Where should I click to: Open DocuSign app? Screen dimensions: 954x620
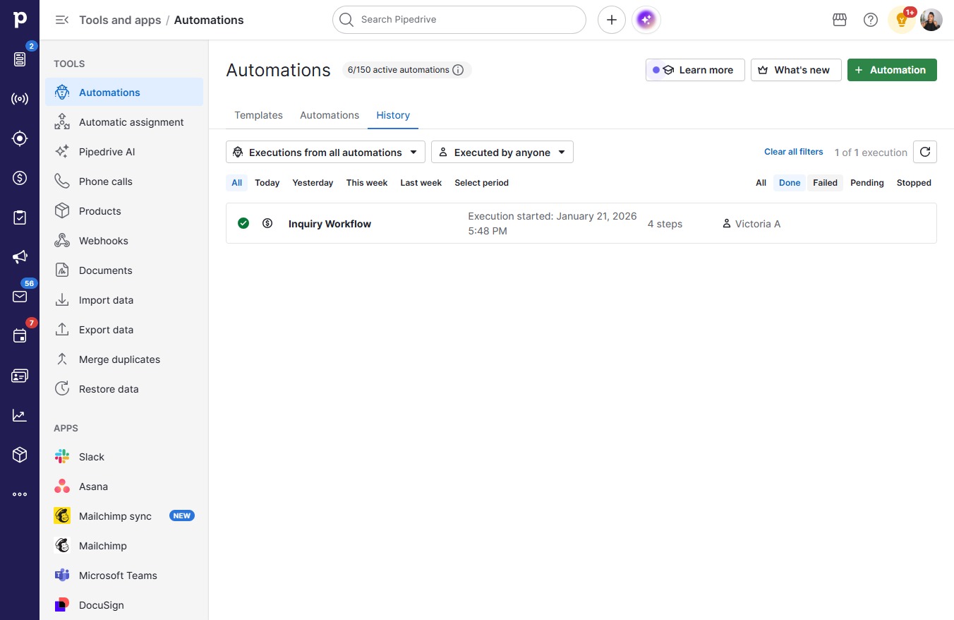[124, 605]
